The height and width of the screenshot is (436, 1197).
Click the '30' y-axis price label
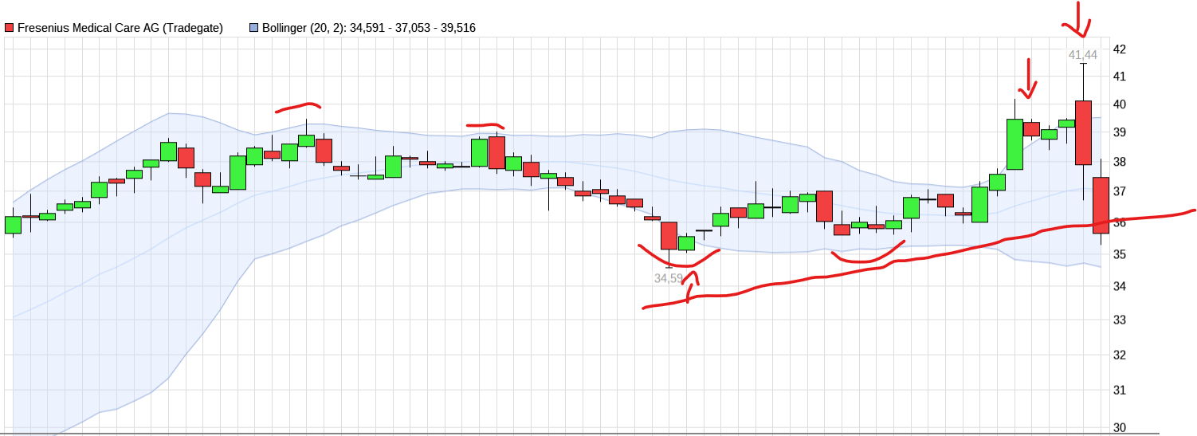pos(1119,428)
